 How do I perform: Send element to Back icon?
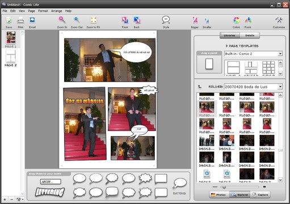pyautogui.click(x=137, y=20)
